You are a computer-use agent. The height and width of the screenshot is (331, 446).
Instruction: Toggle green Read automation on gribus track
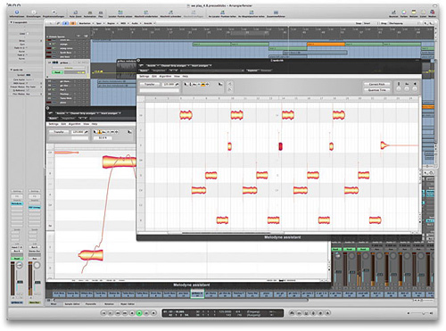[57, 72]
